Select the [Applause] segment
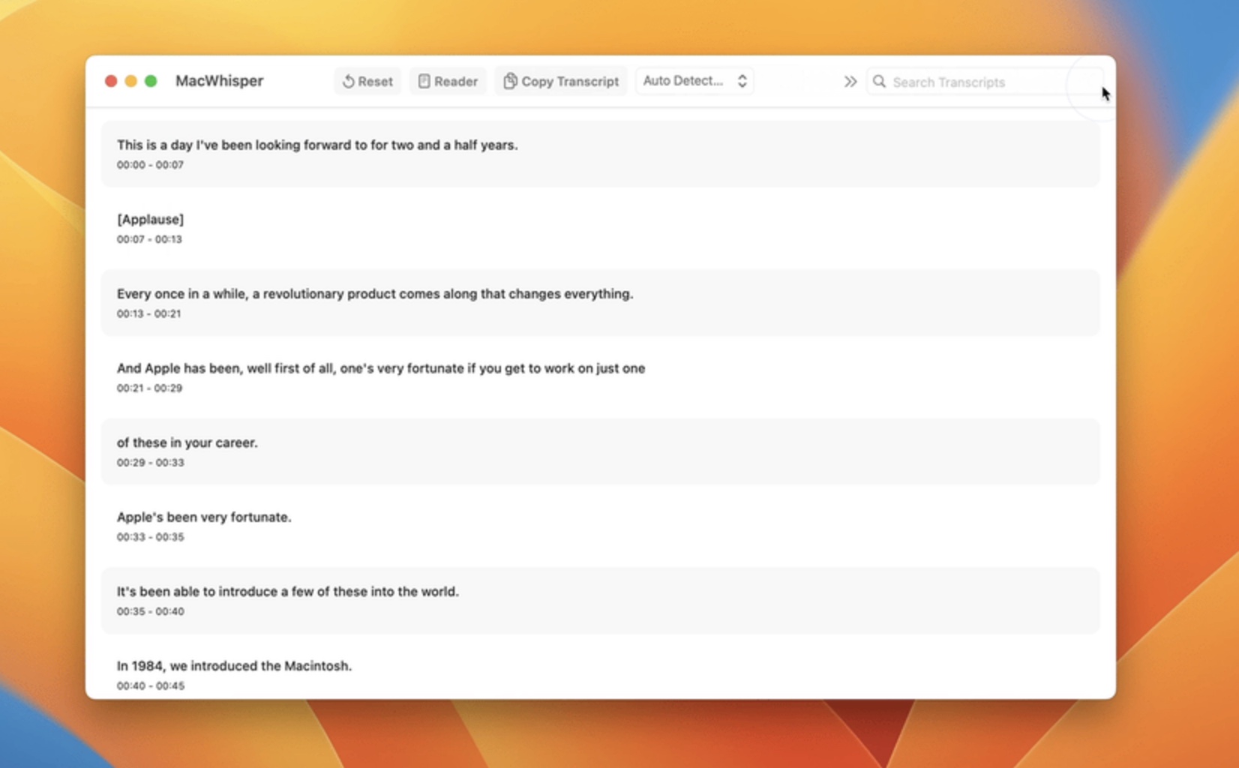The image size is (1239, 768). point(601,228)
